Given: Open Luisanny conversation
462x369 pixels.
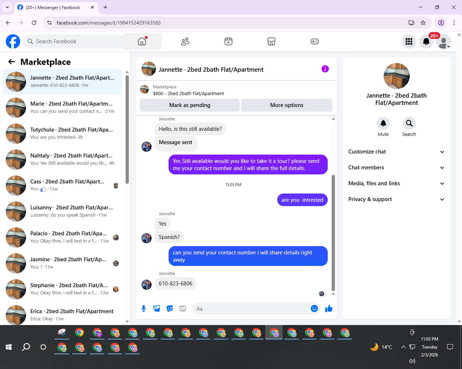Looking at the screenshot, I should pyautogui.click(x=62, y=212).
